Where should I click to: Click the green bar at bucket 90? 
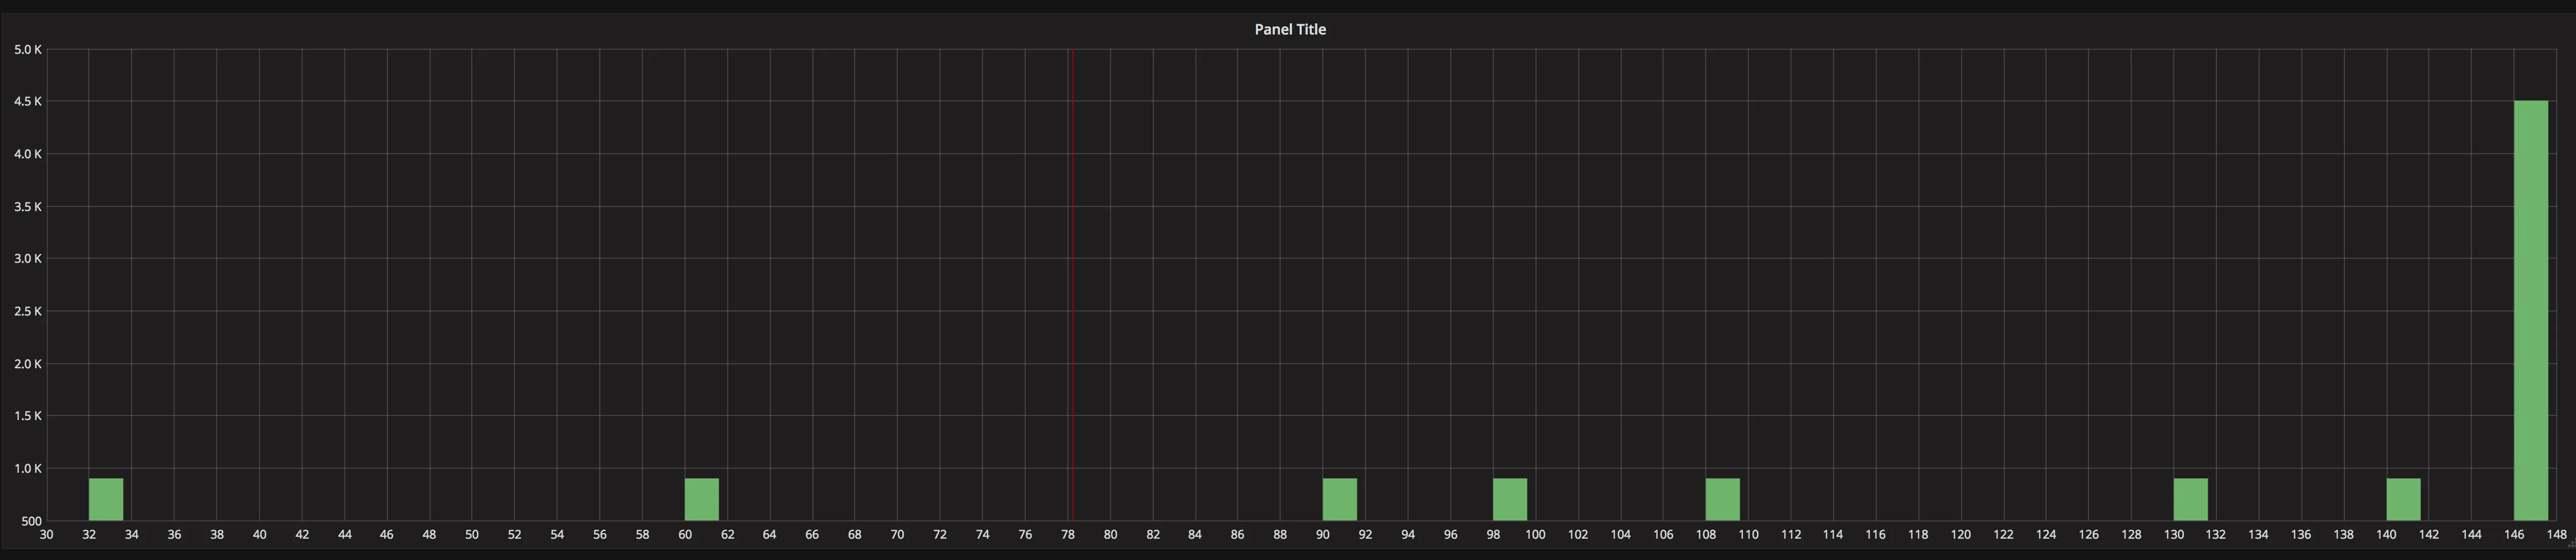tap(1339, 499)
